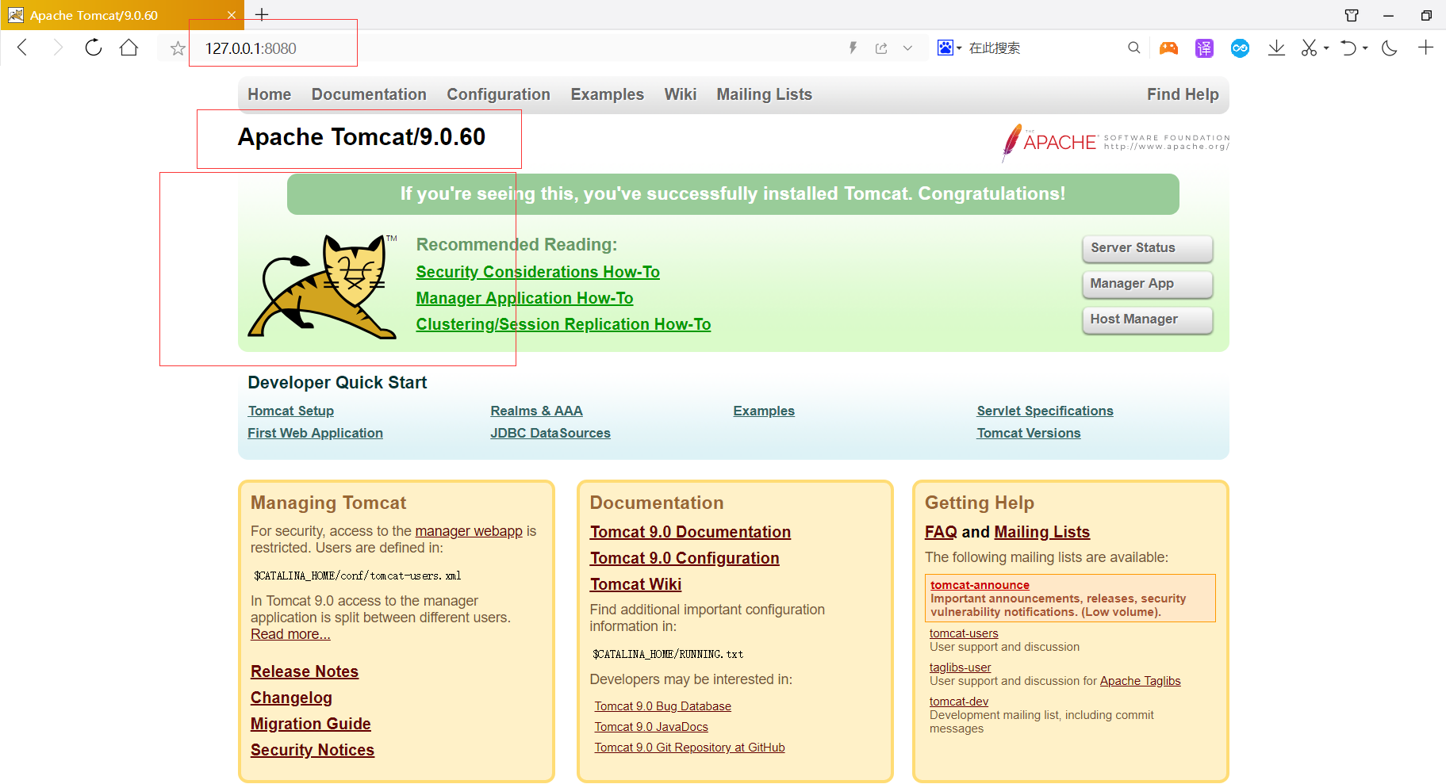
Task: Bookmark page with the star icon
Action: 178,48
